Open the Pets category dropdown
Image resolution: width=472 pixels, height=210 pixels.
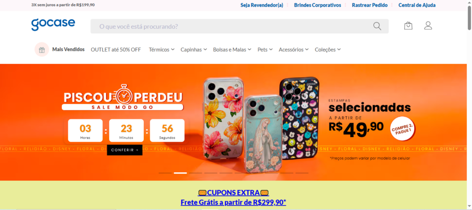(x=265, y=50)
